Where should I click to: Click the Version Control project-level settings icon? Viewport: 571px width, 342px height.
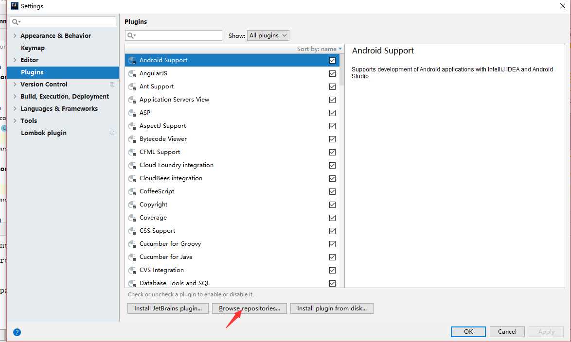(112, 85)
